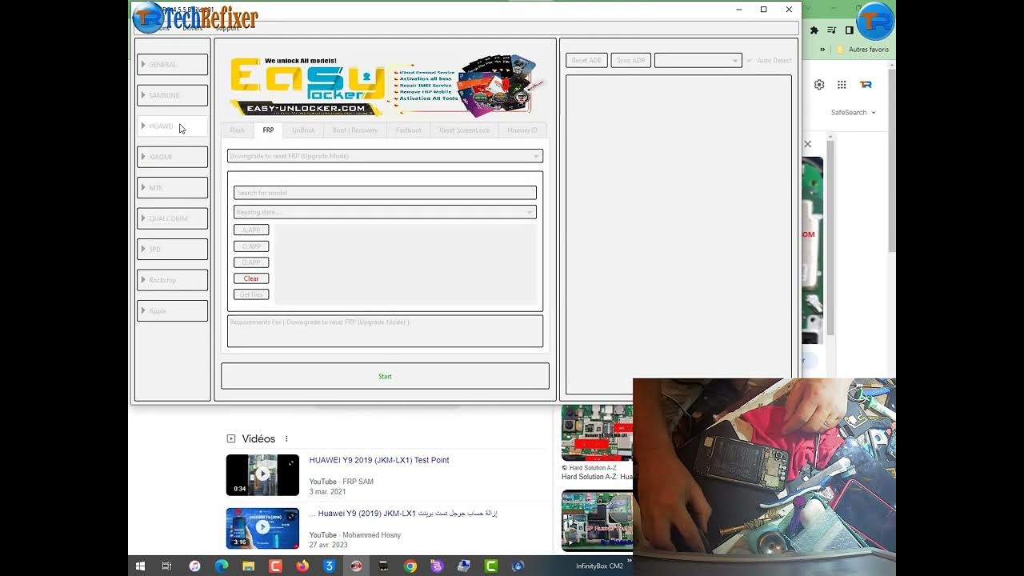
Task: Open the SafeSearch dropdown
Action: pyautogui.click(x=853, y=113)
